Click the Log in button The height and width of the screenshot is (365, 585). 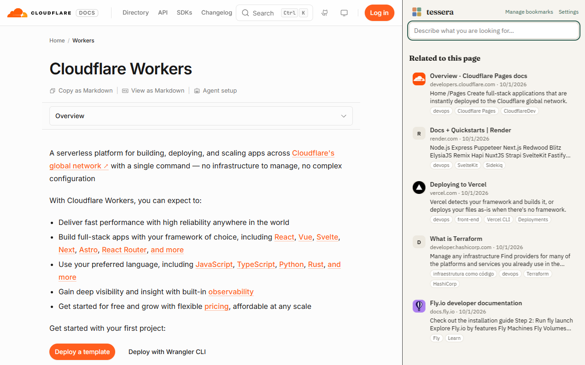tap(379, 13)
